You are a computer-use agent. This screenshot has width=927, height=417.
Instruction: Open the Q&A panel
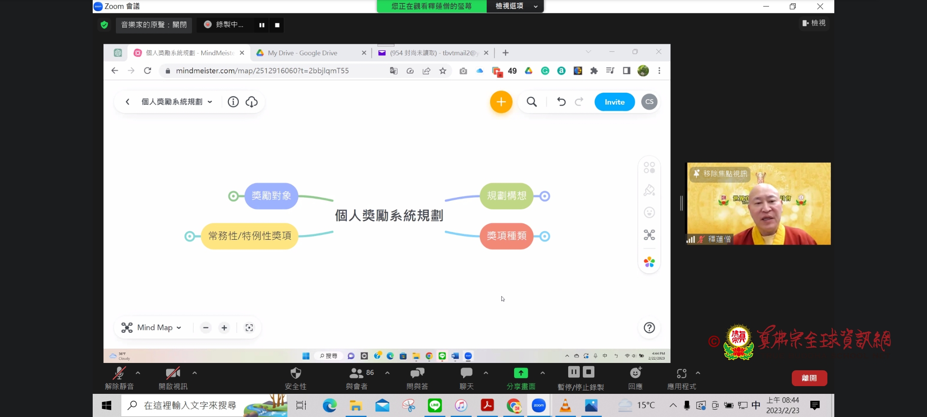tap(417, 373)
